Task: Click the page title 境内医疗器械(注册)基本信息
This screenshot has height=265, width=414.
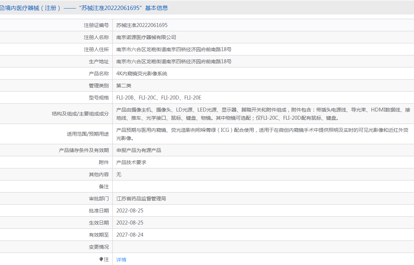Action: coord(84,8)
